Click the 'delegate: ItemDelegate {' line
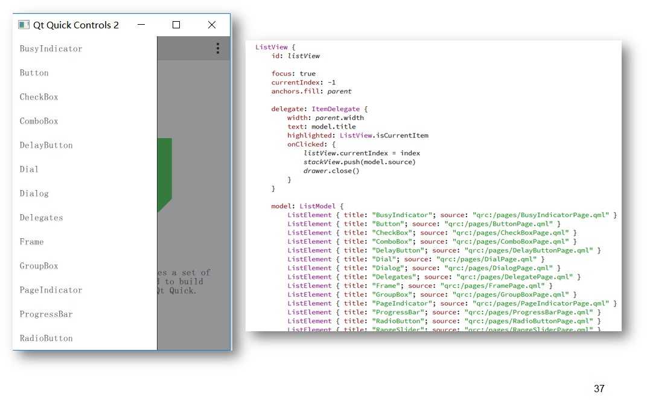 (319, 109)
